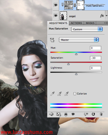
Task: Click the Hue/Saturation layer name
Action: point(95,6)
